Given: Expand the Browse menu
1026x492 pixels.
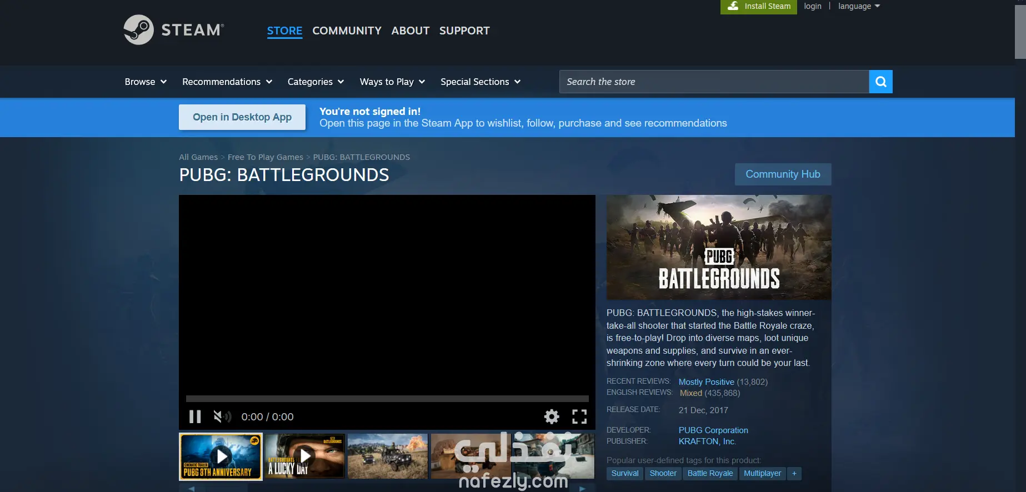Looking at the screenshot, I should [x=146, y=82].
